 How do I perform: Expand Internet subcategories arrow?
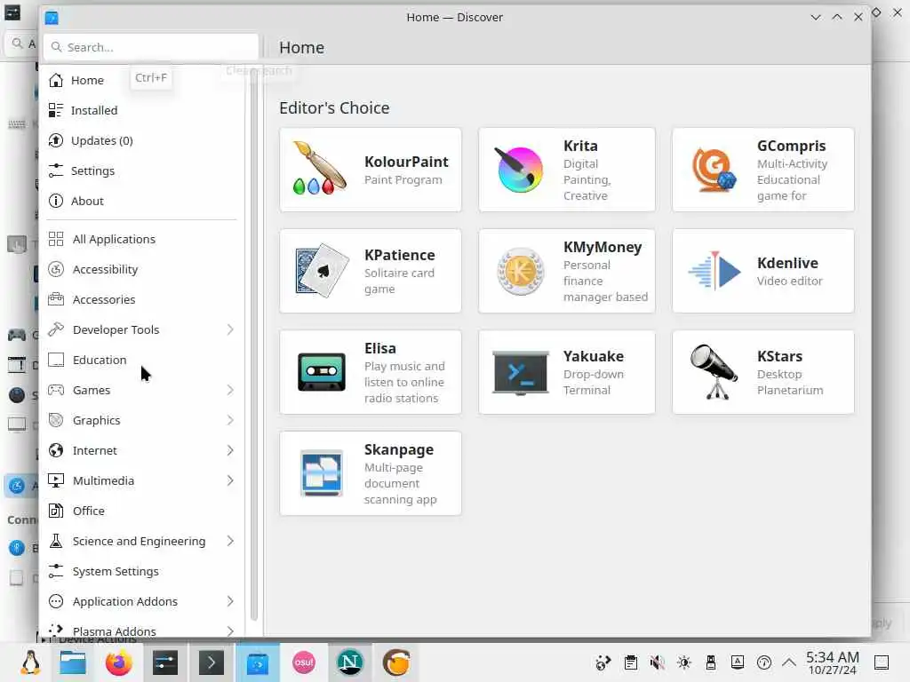click(x=230, y=450)
